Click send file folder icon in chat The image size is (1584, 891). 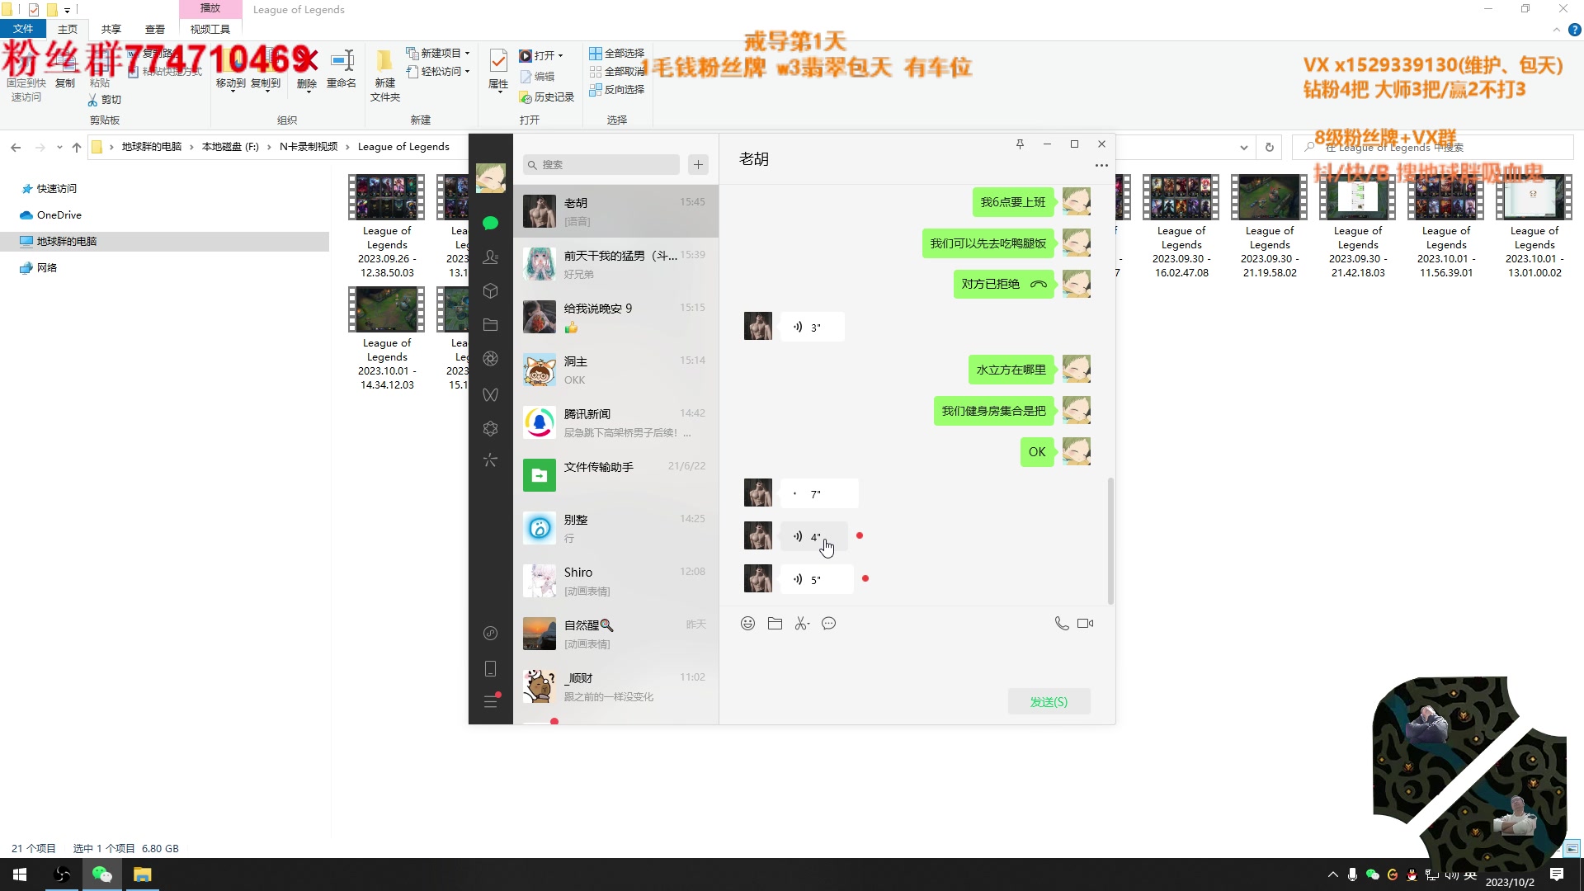pos(775,624)
